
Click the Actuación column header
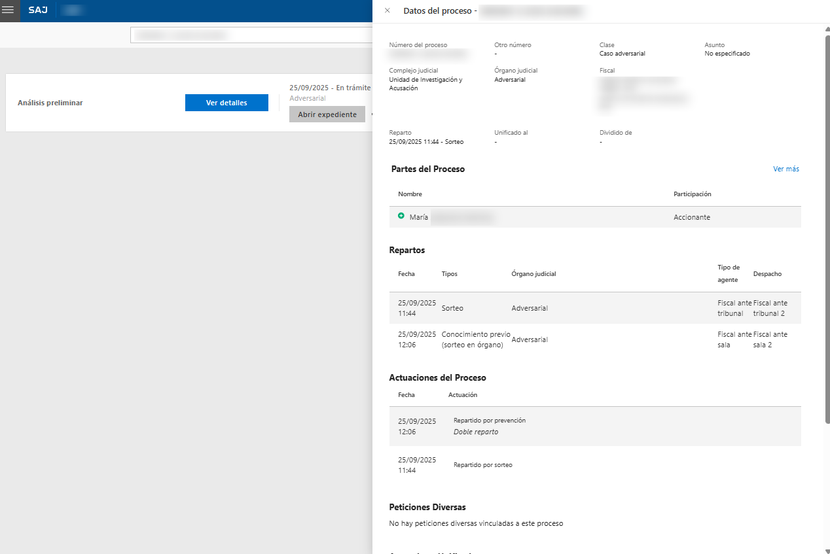coord(462,395)
